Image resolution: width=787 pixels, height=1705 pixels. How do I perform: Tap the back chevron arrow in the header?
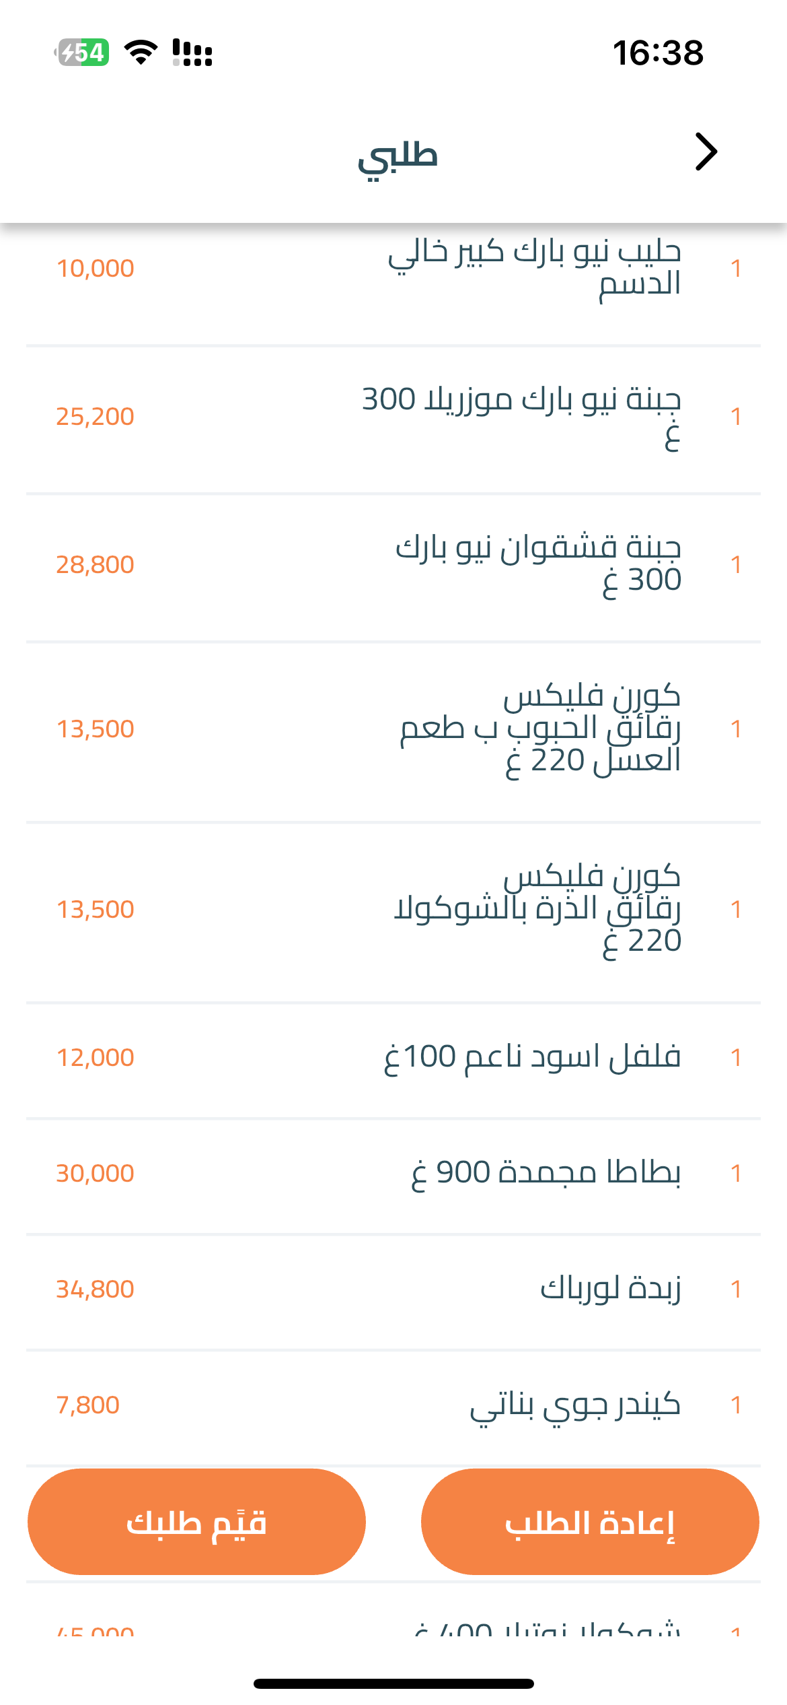pos(706,152)
